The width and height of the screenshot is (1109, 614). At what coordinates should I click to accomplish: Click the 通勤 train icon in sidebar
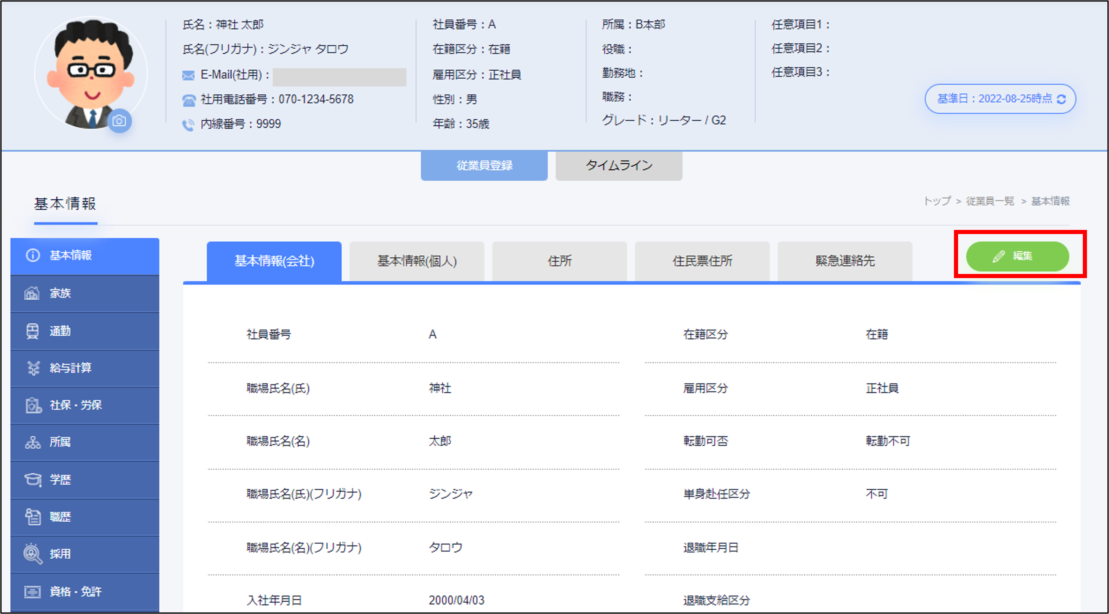click(x=32, y=330)
